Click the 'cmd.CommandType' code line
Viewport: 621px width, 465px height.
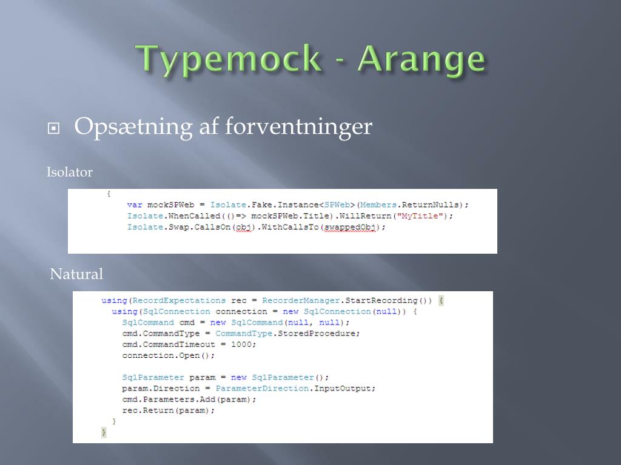click(x=241, y=334)
